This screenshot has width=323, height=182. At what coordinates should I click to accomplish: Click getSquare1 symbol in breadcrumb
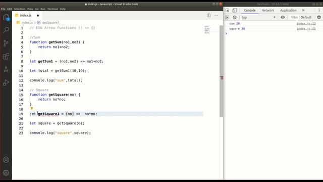[x=50, y=22]
